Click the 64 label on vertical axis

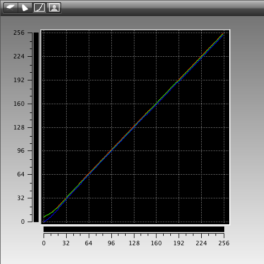pyautogui.click(x=21, y=174)
